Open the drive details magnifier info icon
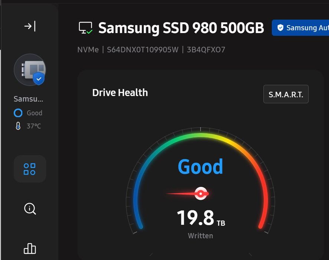Viewport: 329px width, 260px height. pyautogui.click(x=30, y=209)
